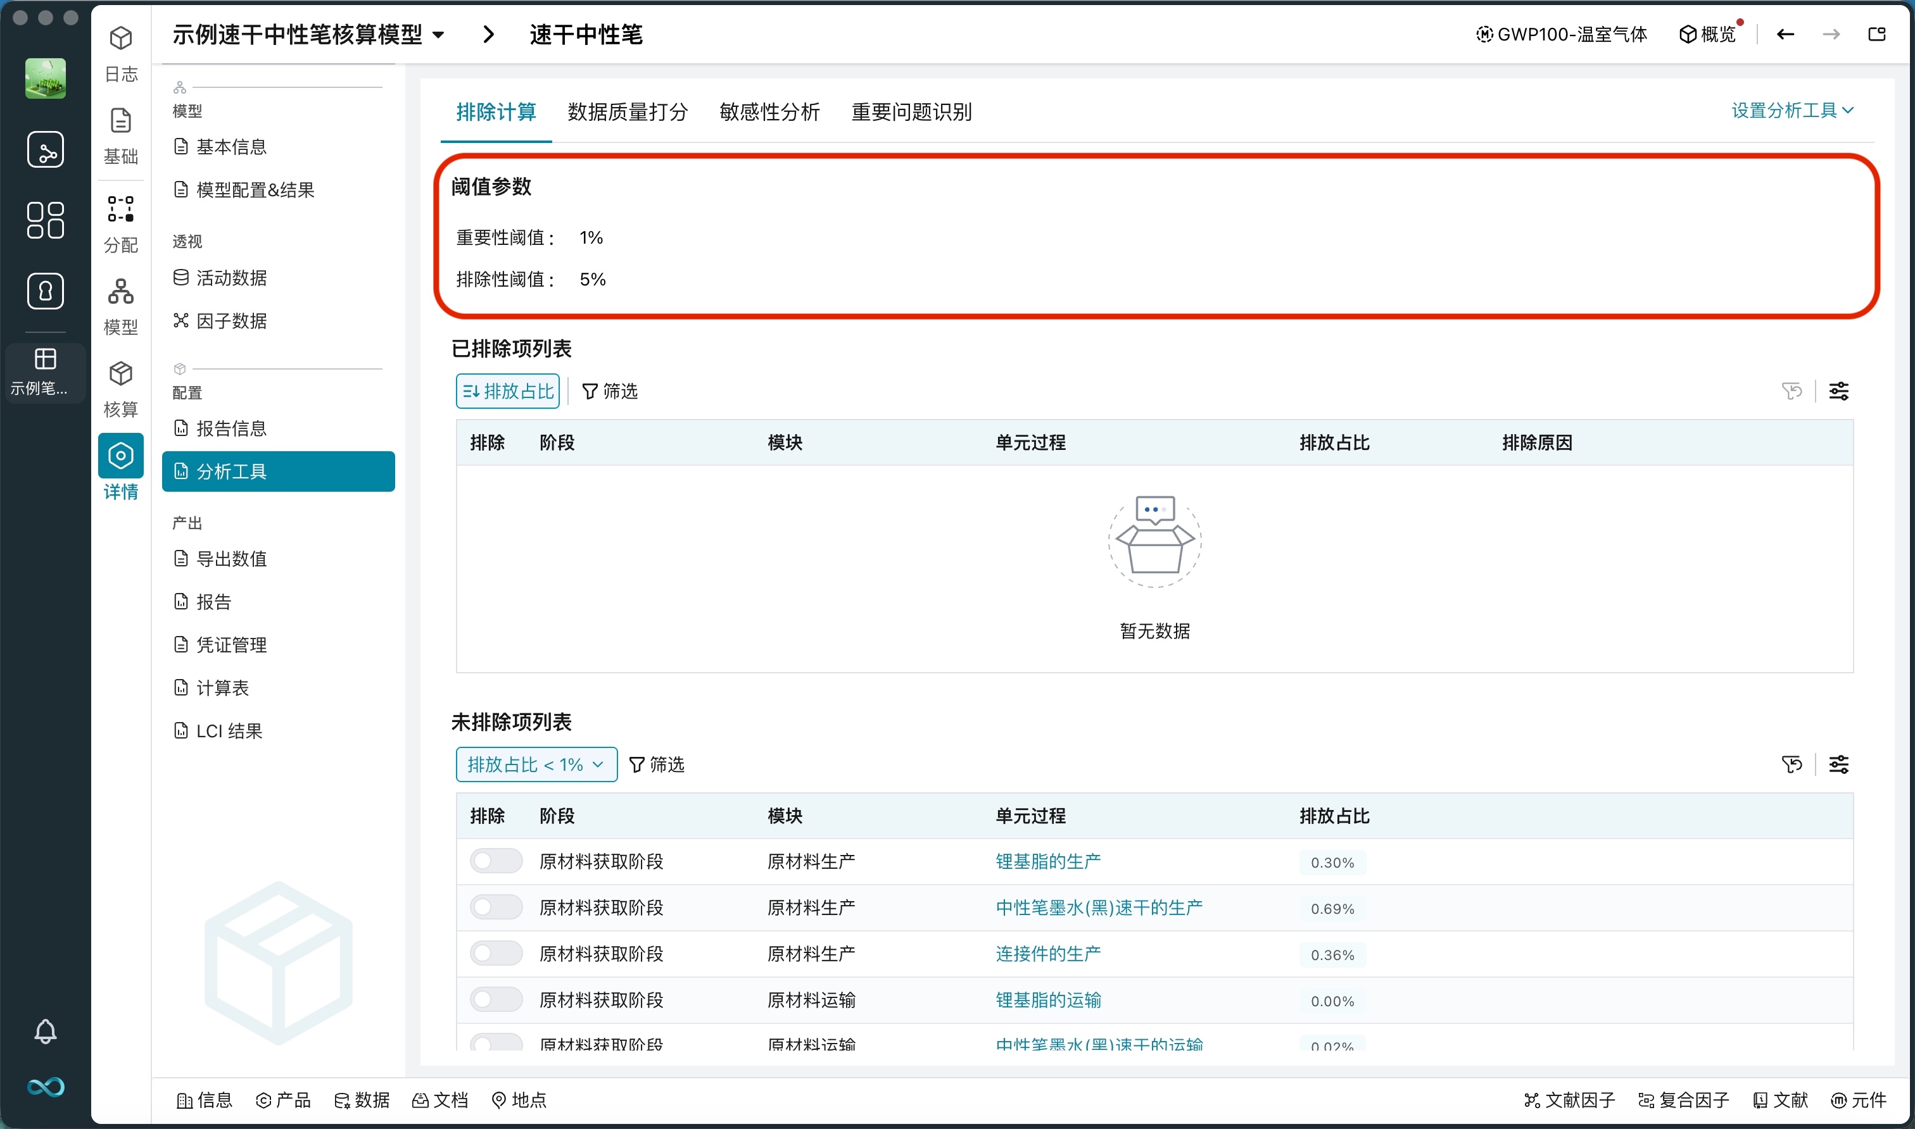Switch to the 模型 sidebar section
The height and width of the screenshot is (1129, 1915).
point(121,304)
